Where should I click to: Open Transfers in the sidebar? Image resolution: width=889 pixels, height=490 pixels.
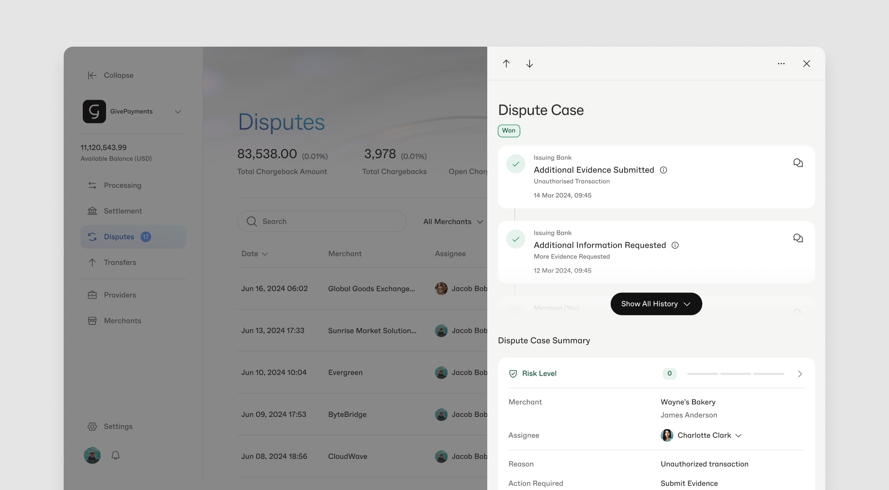[x=133, y=262]
